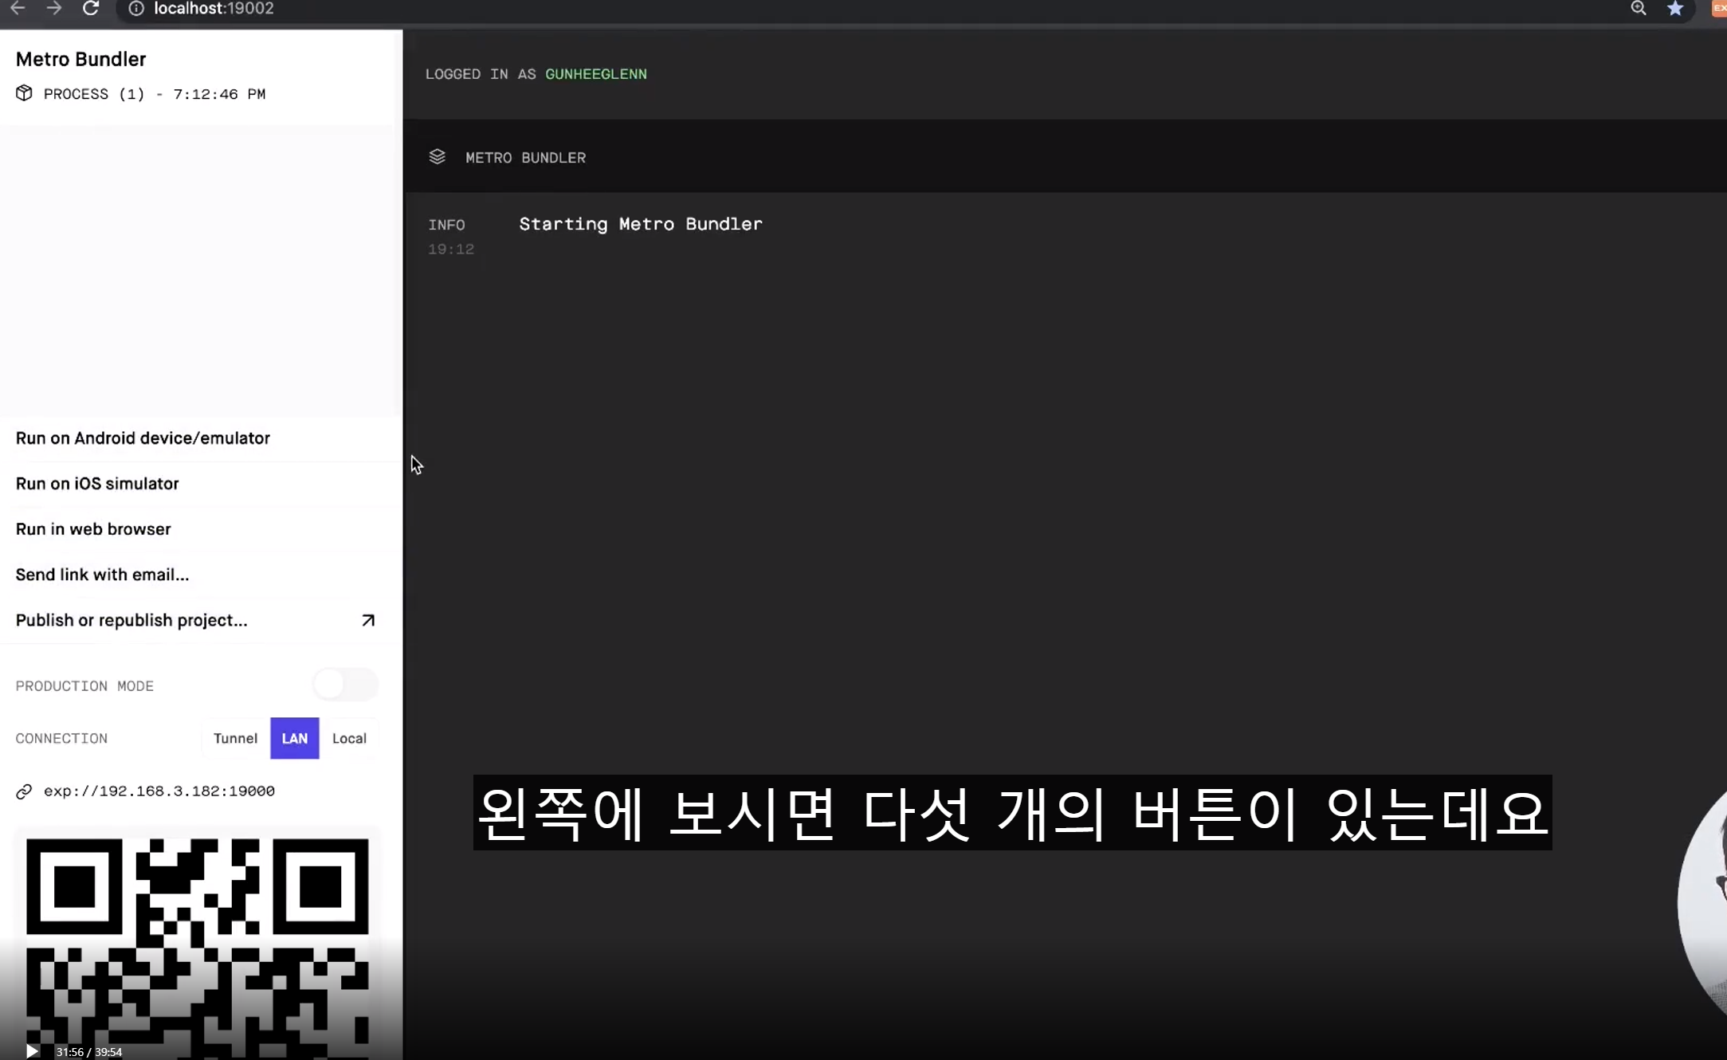Click the video play button

pos(32,1051)
